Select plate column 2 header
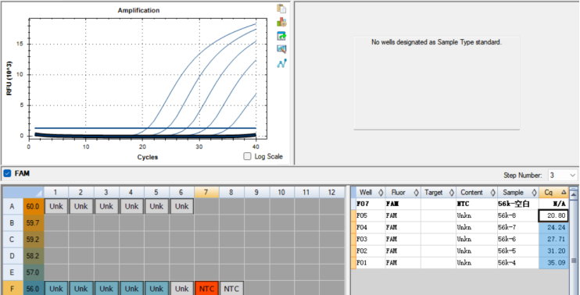Viewport: 580px width, 295px height. click(81, 192)
